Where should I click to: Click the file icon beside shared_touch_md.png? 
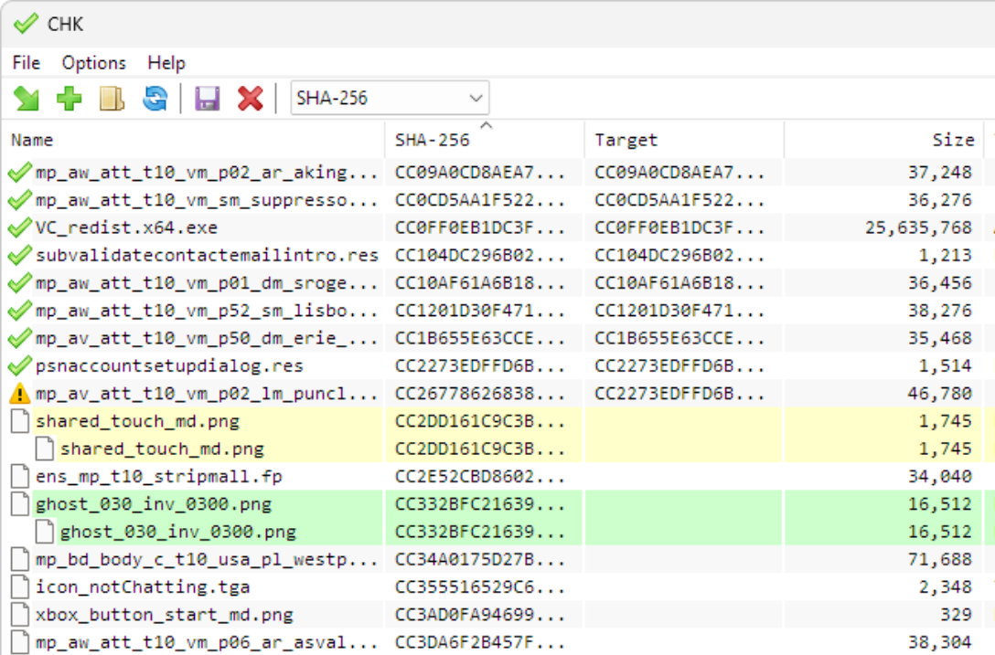pyautogui.click(x=19, y=421)
